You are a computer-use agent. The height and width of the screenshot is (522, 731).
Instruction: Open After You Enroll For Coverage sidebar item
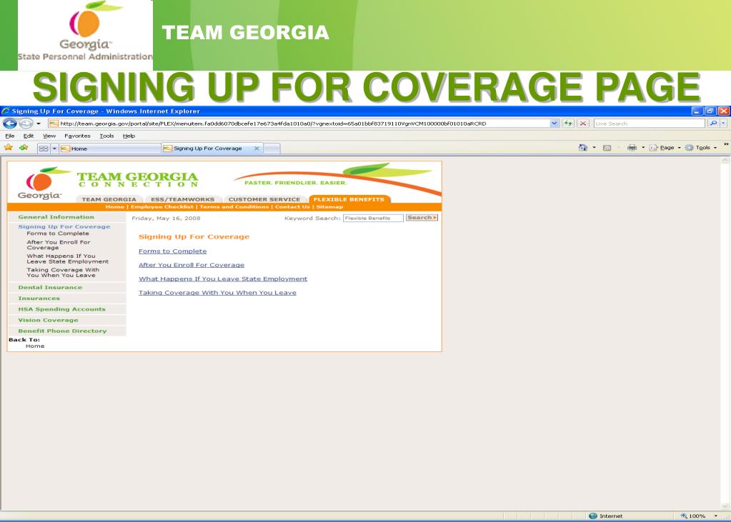(59, 245)
